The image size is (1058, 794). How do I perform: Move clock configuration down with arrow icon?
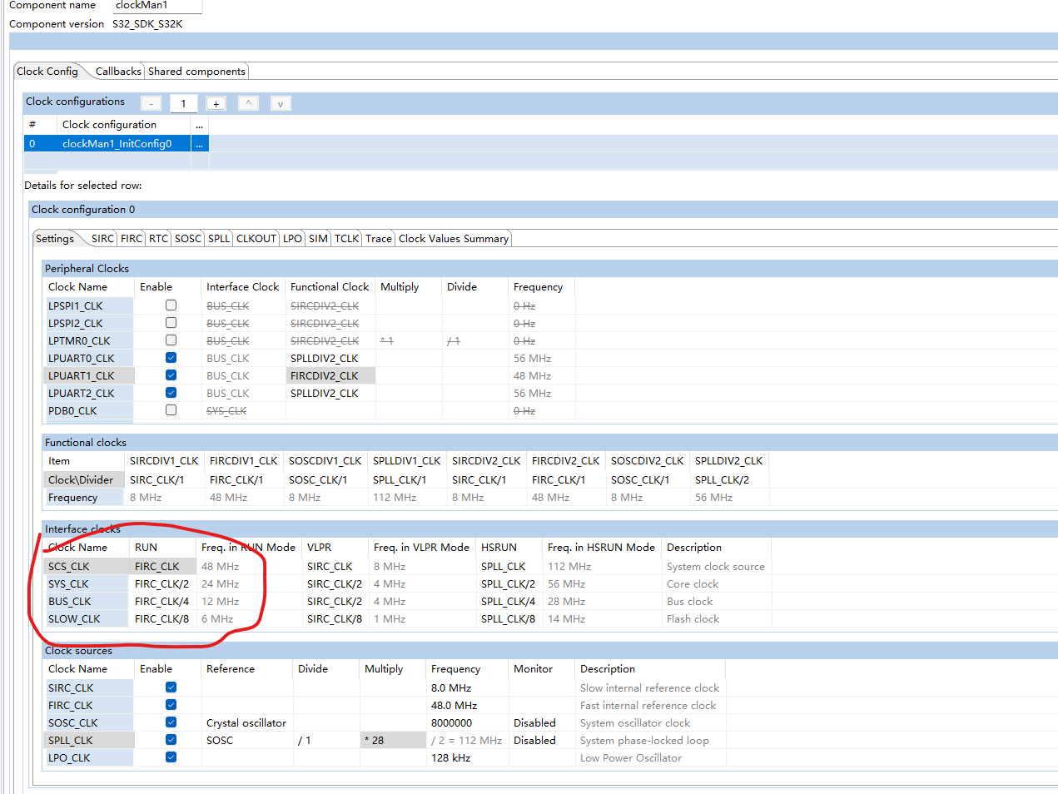click(281, 103)
